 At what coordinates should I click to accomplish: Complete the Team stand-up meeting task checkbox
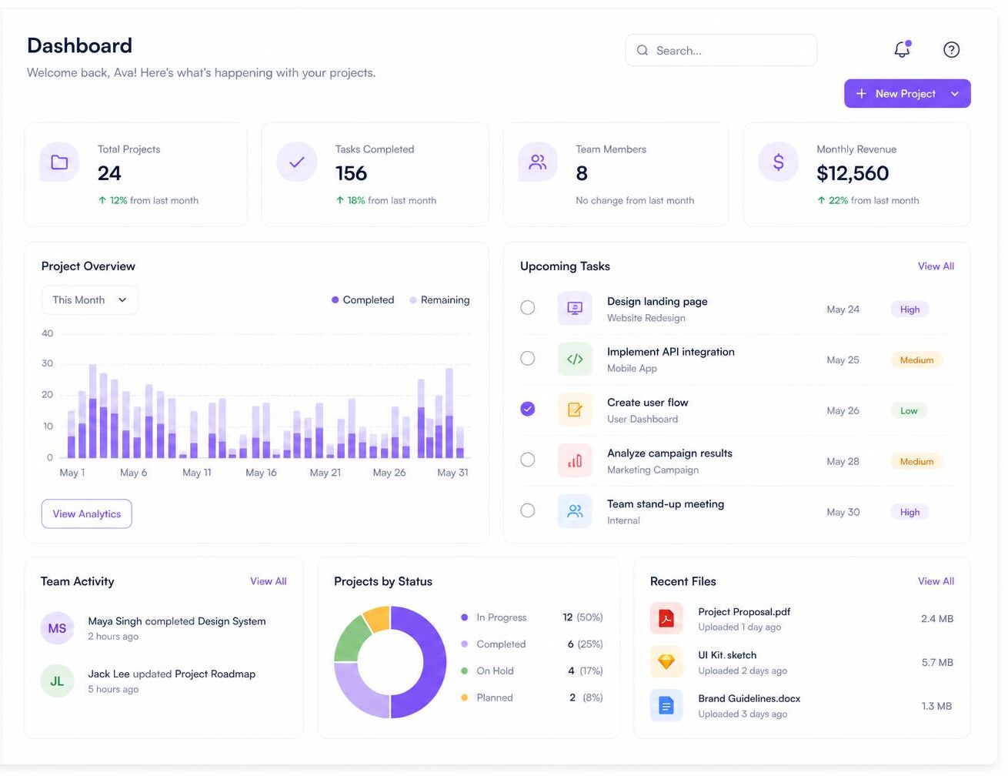pos(527,510)
